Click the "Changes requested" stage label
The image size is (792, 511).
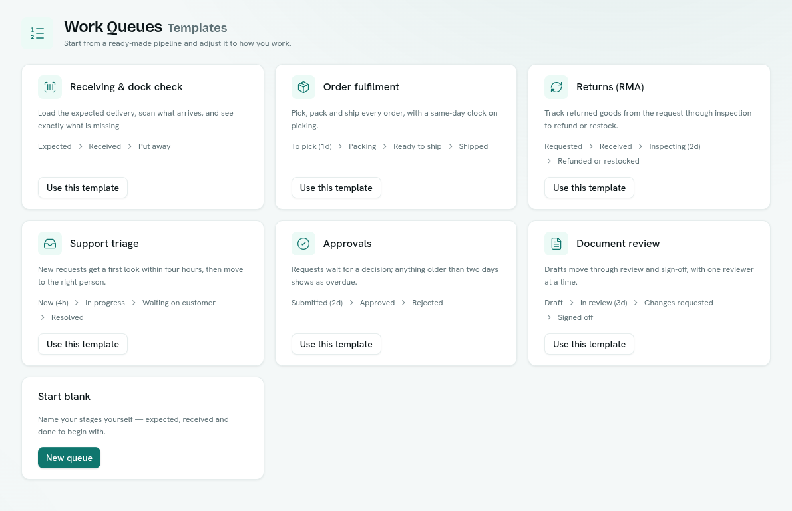(x=679, y=303)
